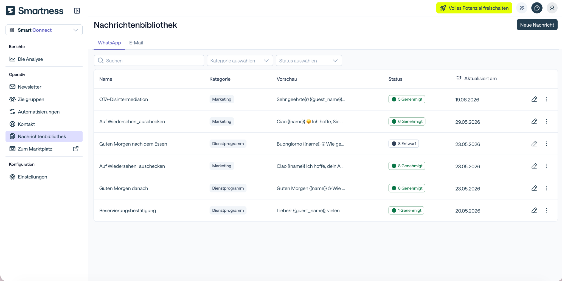Edit the message dated 29.05.2026
Screen dimensions: 562x281
[534, 121]
